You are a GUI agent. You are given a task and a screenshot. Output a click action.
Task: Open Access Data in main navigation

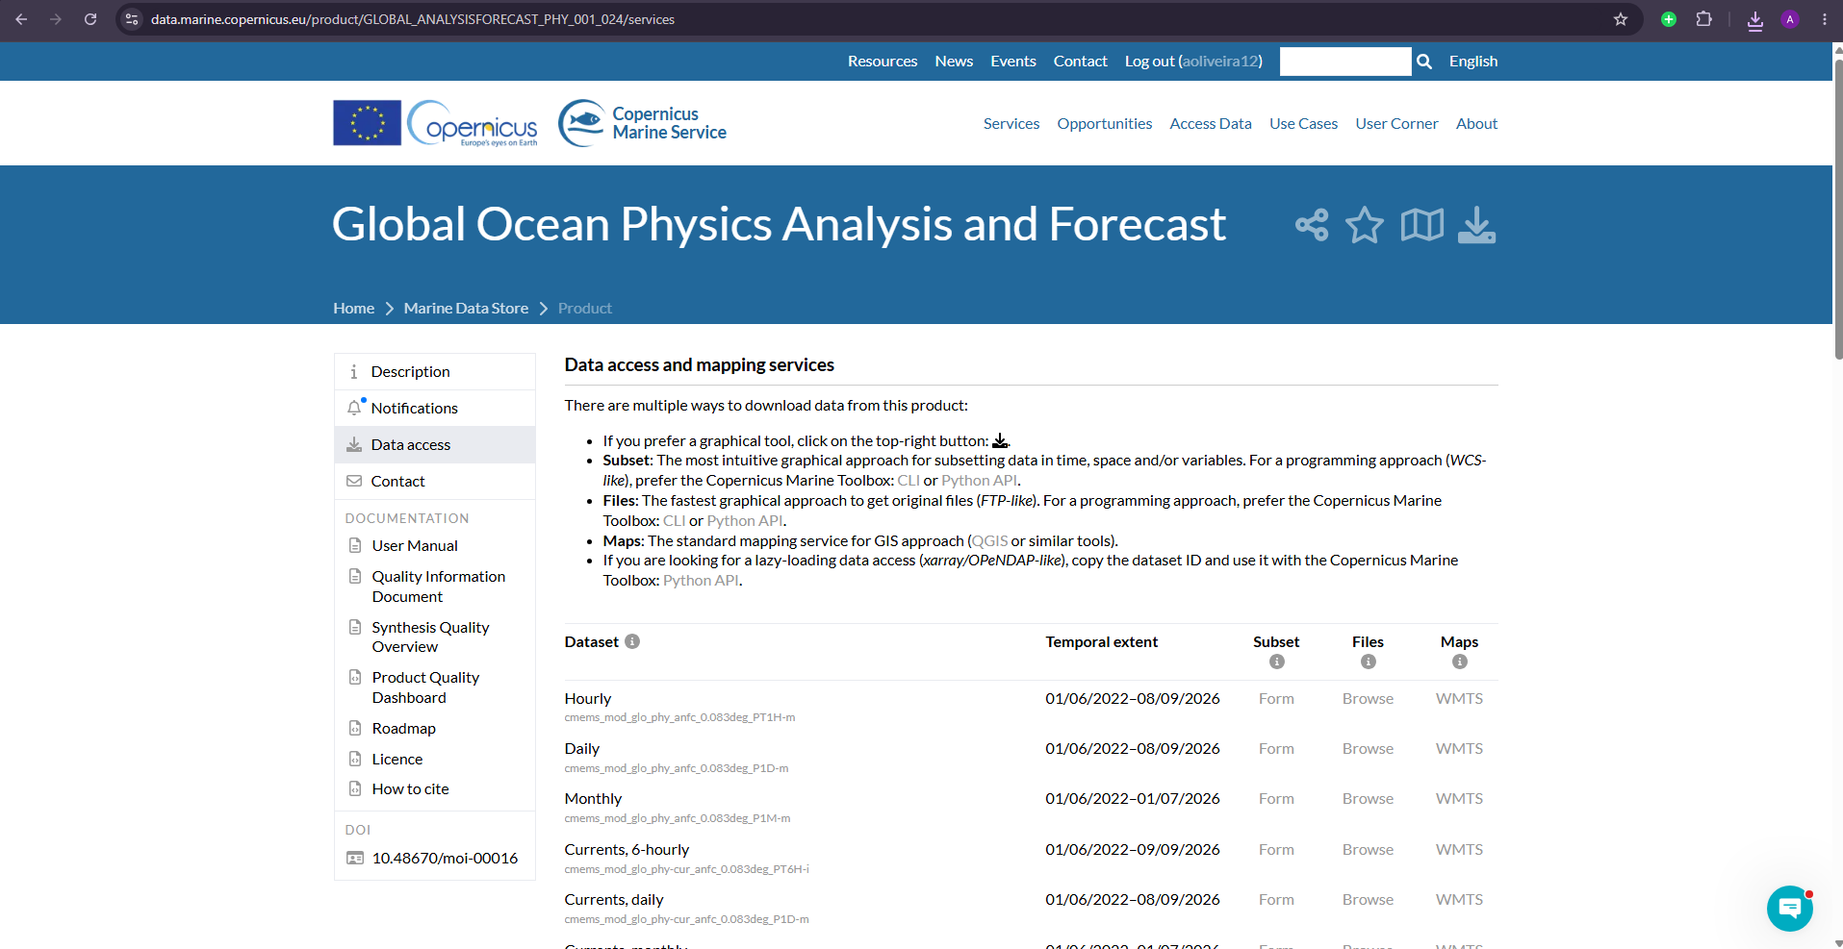(x=1211, y=123)
